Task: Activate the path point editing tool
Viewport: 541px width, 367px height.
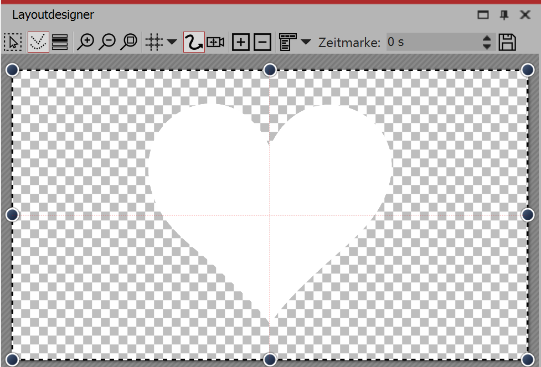Action: click(x=40, y=42)
